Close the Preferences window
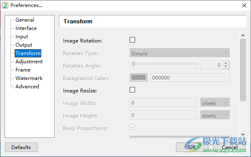The height and width of the screenshot is (157, 251). click(244, 5)
